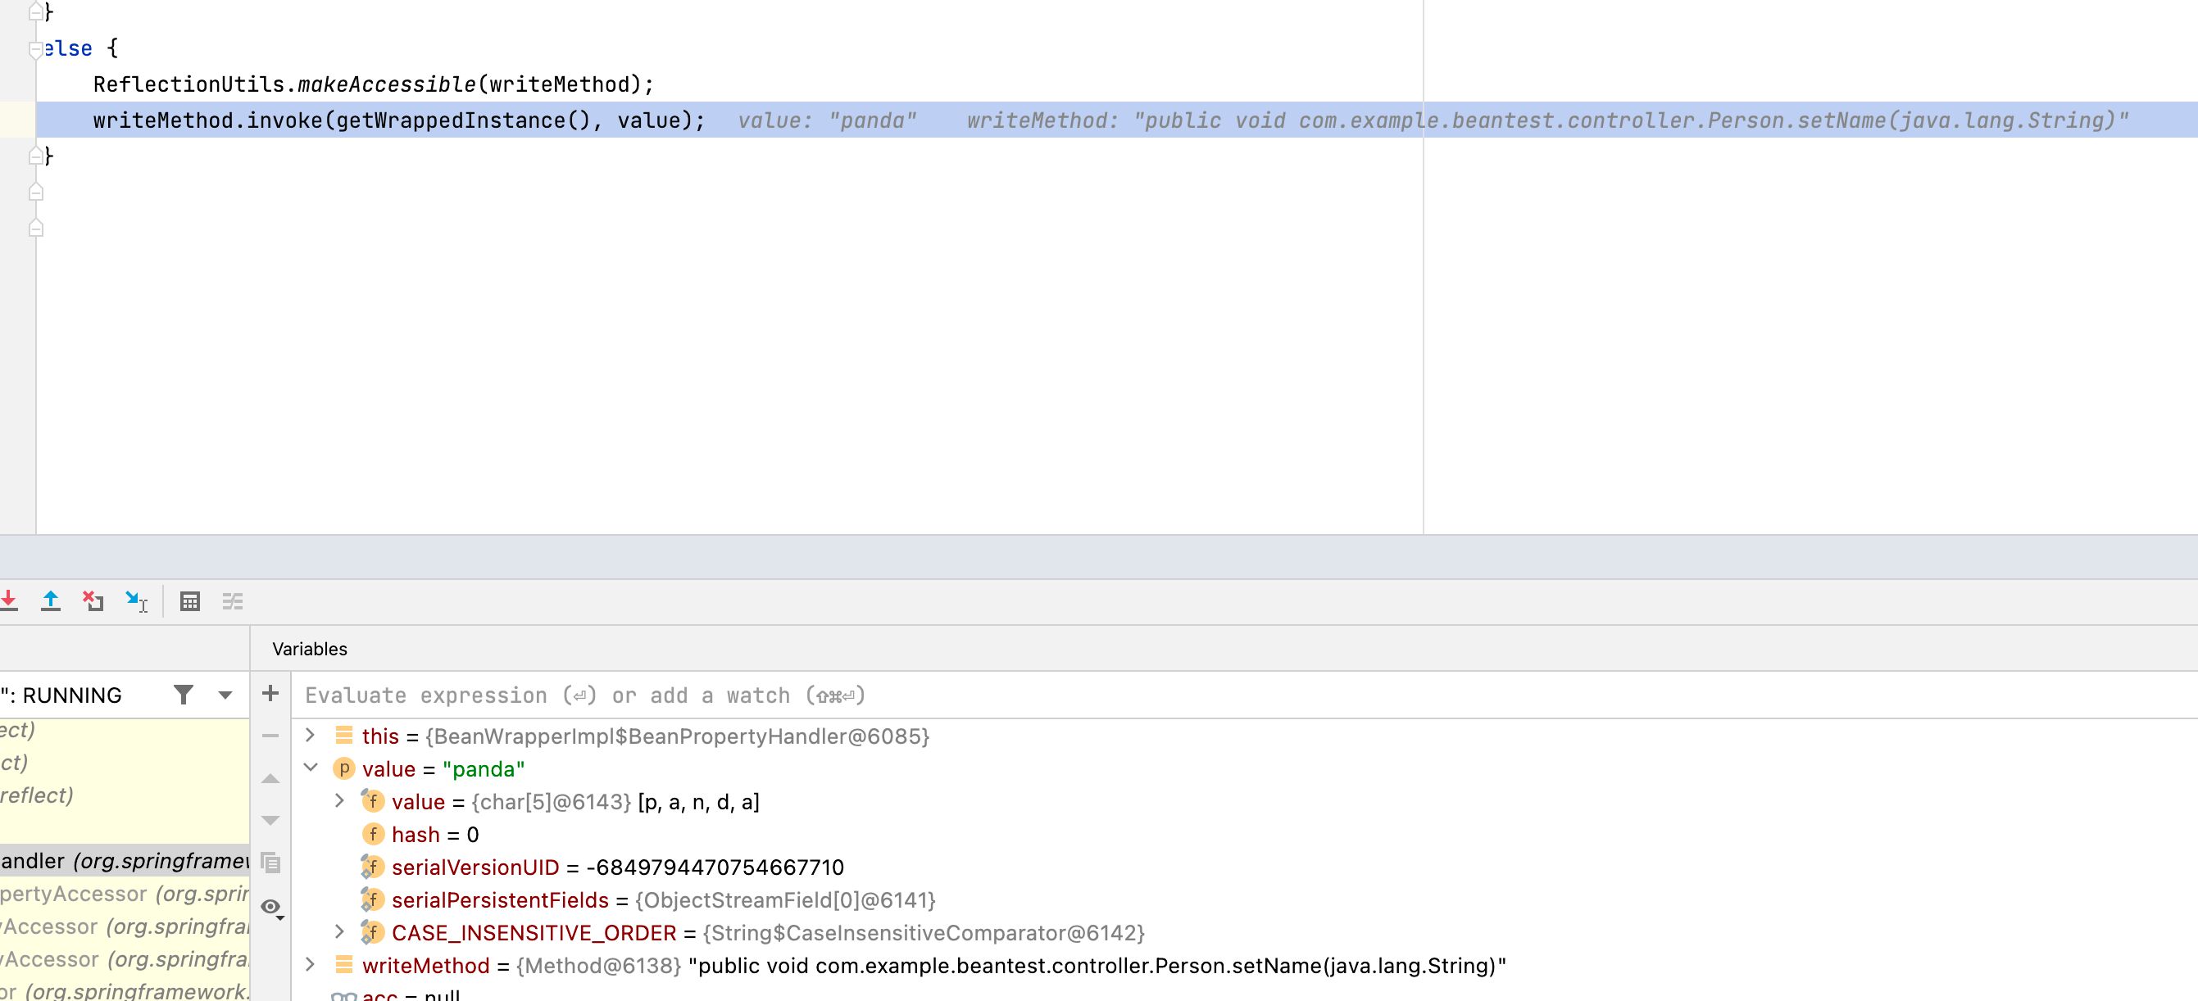Click the field icon beside CASE_INSENSITIVE_ORDER
This screenshot has height=1001, width=2198.
pyautogui.click(x=372, y=932)
